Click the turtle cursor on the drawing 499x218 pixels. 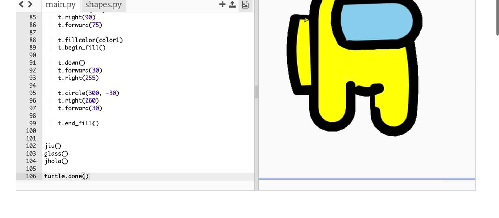[306, 20]
